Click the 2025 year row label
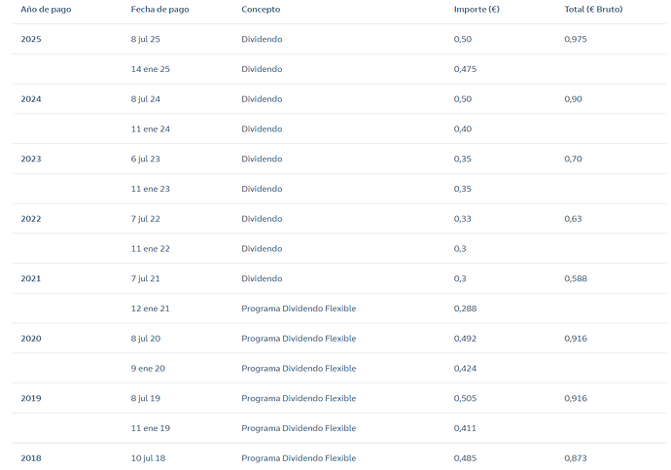 pyautogui.click(x=31, y=39)
